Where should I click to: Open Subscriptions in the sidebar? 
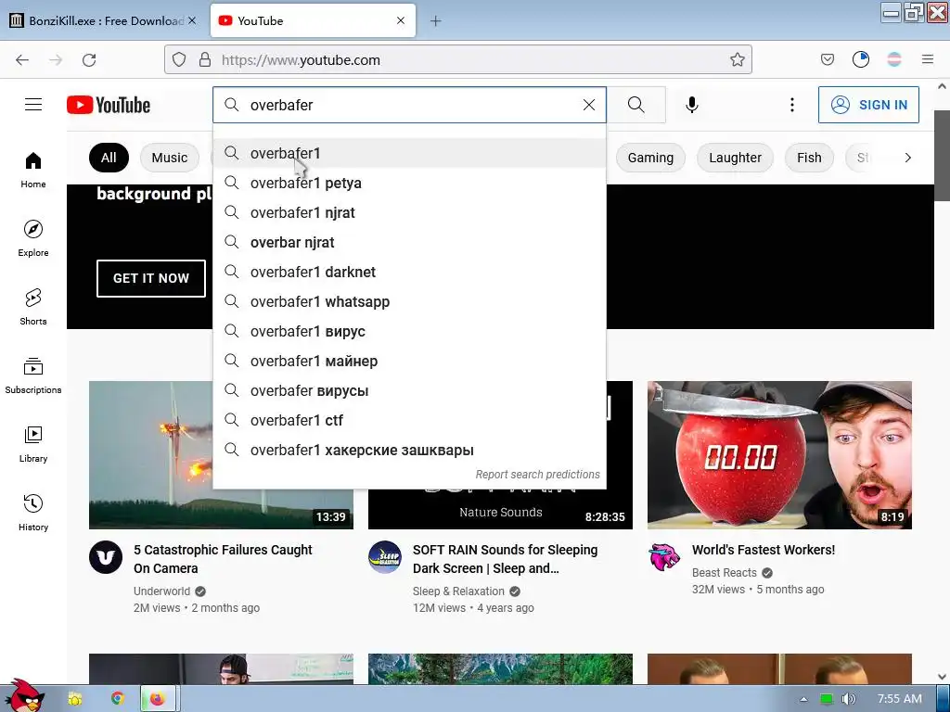(33, 375)
